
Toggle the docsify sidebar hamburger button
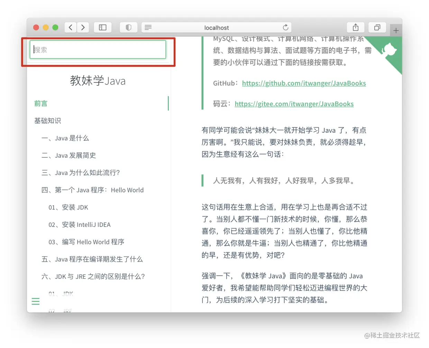tap(36, 301)
